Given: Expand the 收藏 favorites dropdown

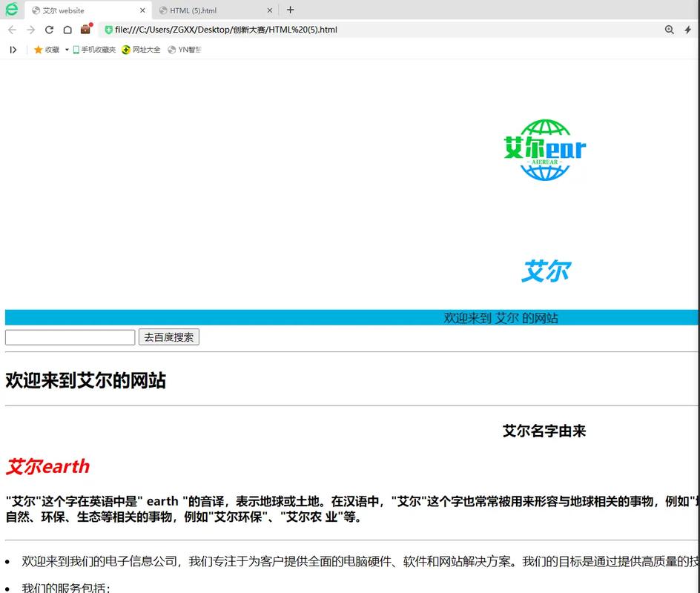Looking at the screenshot, I should coord(66,50).
